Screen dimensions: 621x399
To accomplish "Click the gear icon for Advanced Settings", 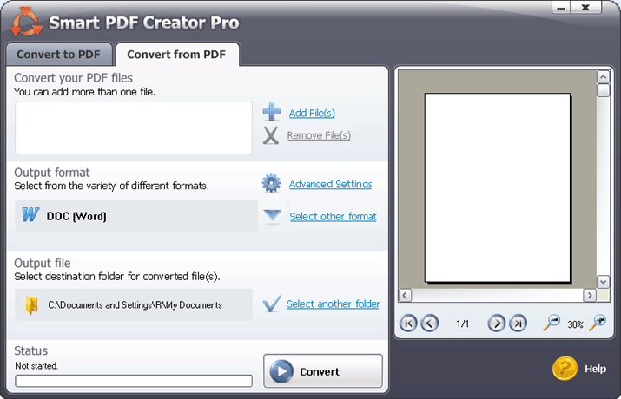I will [272, 184].
